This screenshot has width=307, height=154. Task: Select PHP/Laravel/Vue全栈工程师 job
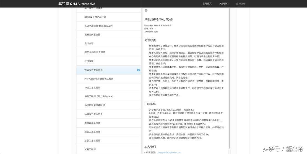[109, 79]
